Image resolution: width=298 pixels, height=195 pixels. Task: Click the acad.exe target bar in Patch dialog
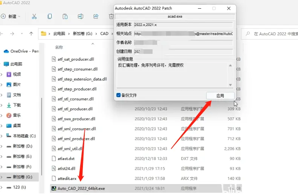pyautogui.click(x=175, y=17)
